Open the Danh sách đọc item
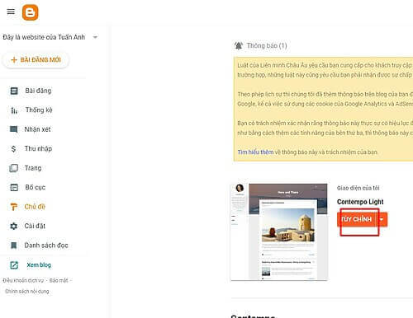The image size is (413, 318). click(x=46, y=246)
